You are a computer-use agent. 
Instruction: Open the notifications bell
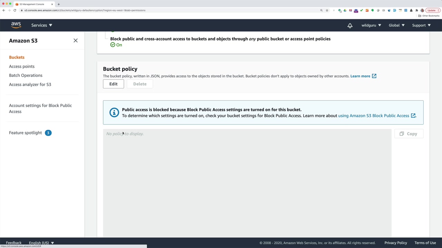pyautogui.click(x=350, y=25)
